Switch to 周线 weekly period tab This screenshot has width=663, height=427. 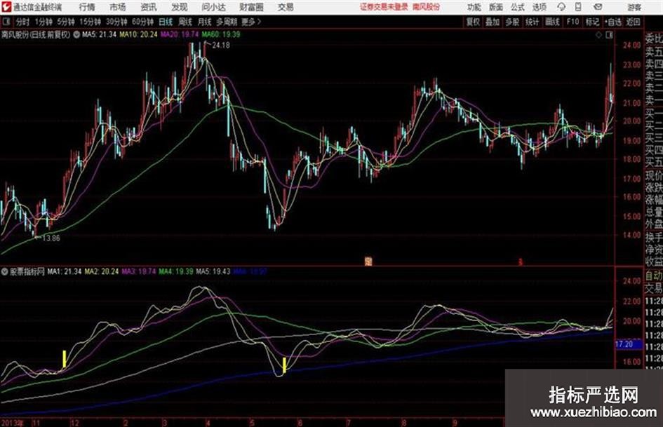(x=185, y=22)
